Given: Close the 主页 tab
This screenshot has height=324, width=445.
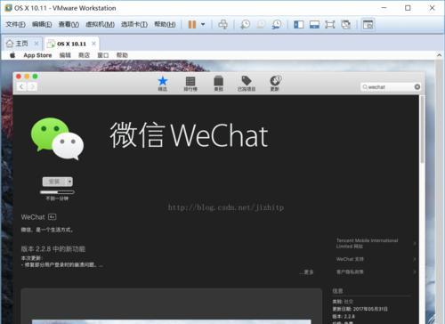Looking at the screenshot, I should click(x=36, y=44).
